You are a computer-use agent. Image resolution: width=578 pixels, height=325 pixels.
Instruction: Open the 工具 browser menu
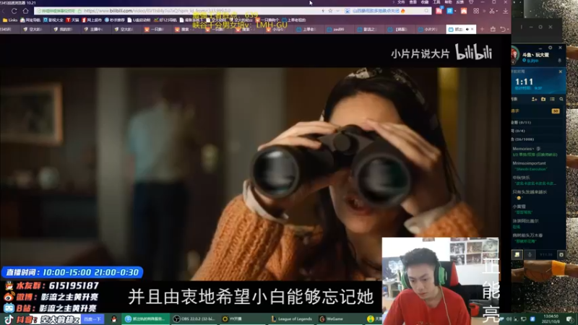437,2
